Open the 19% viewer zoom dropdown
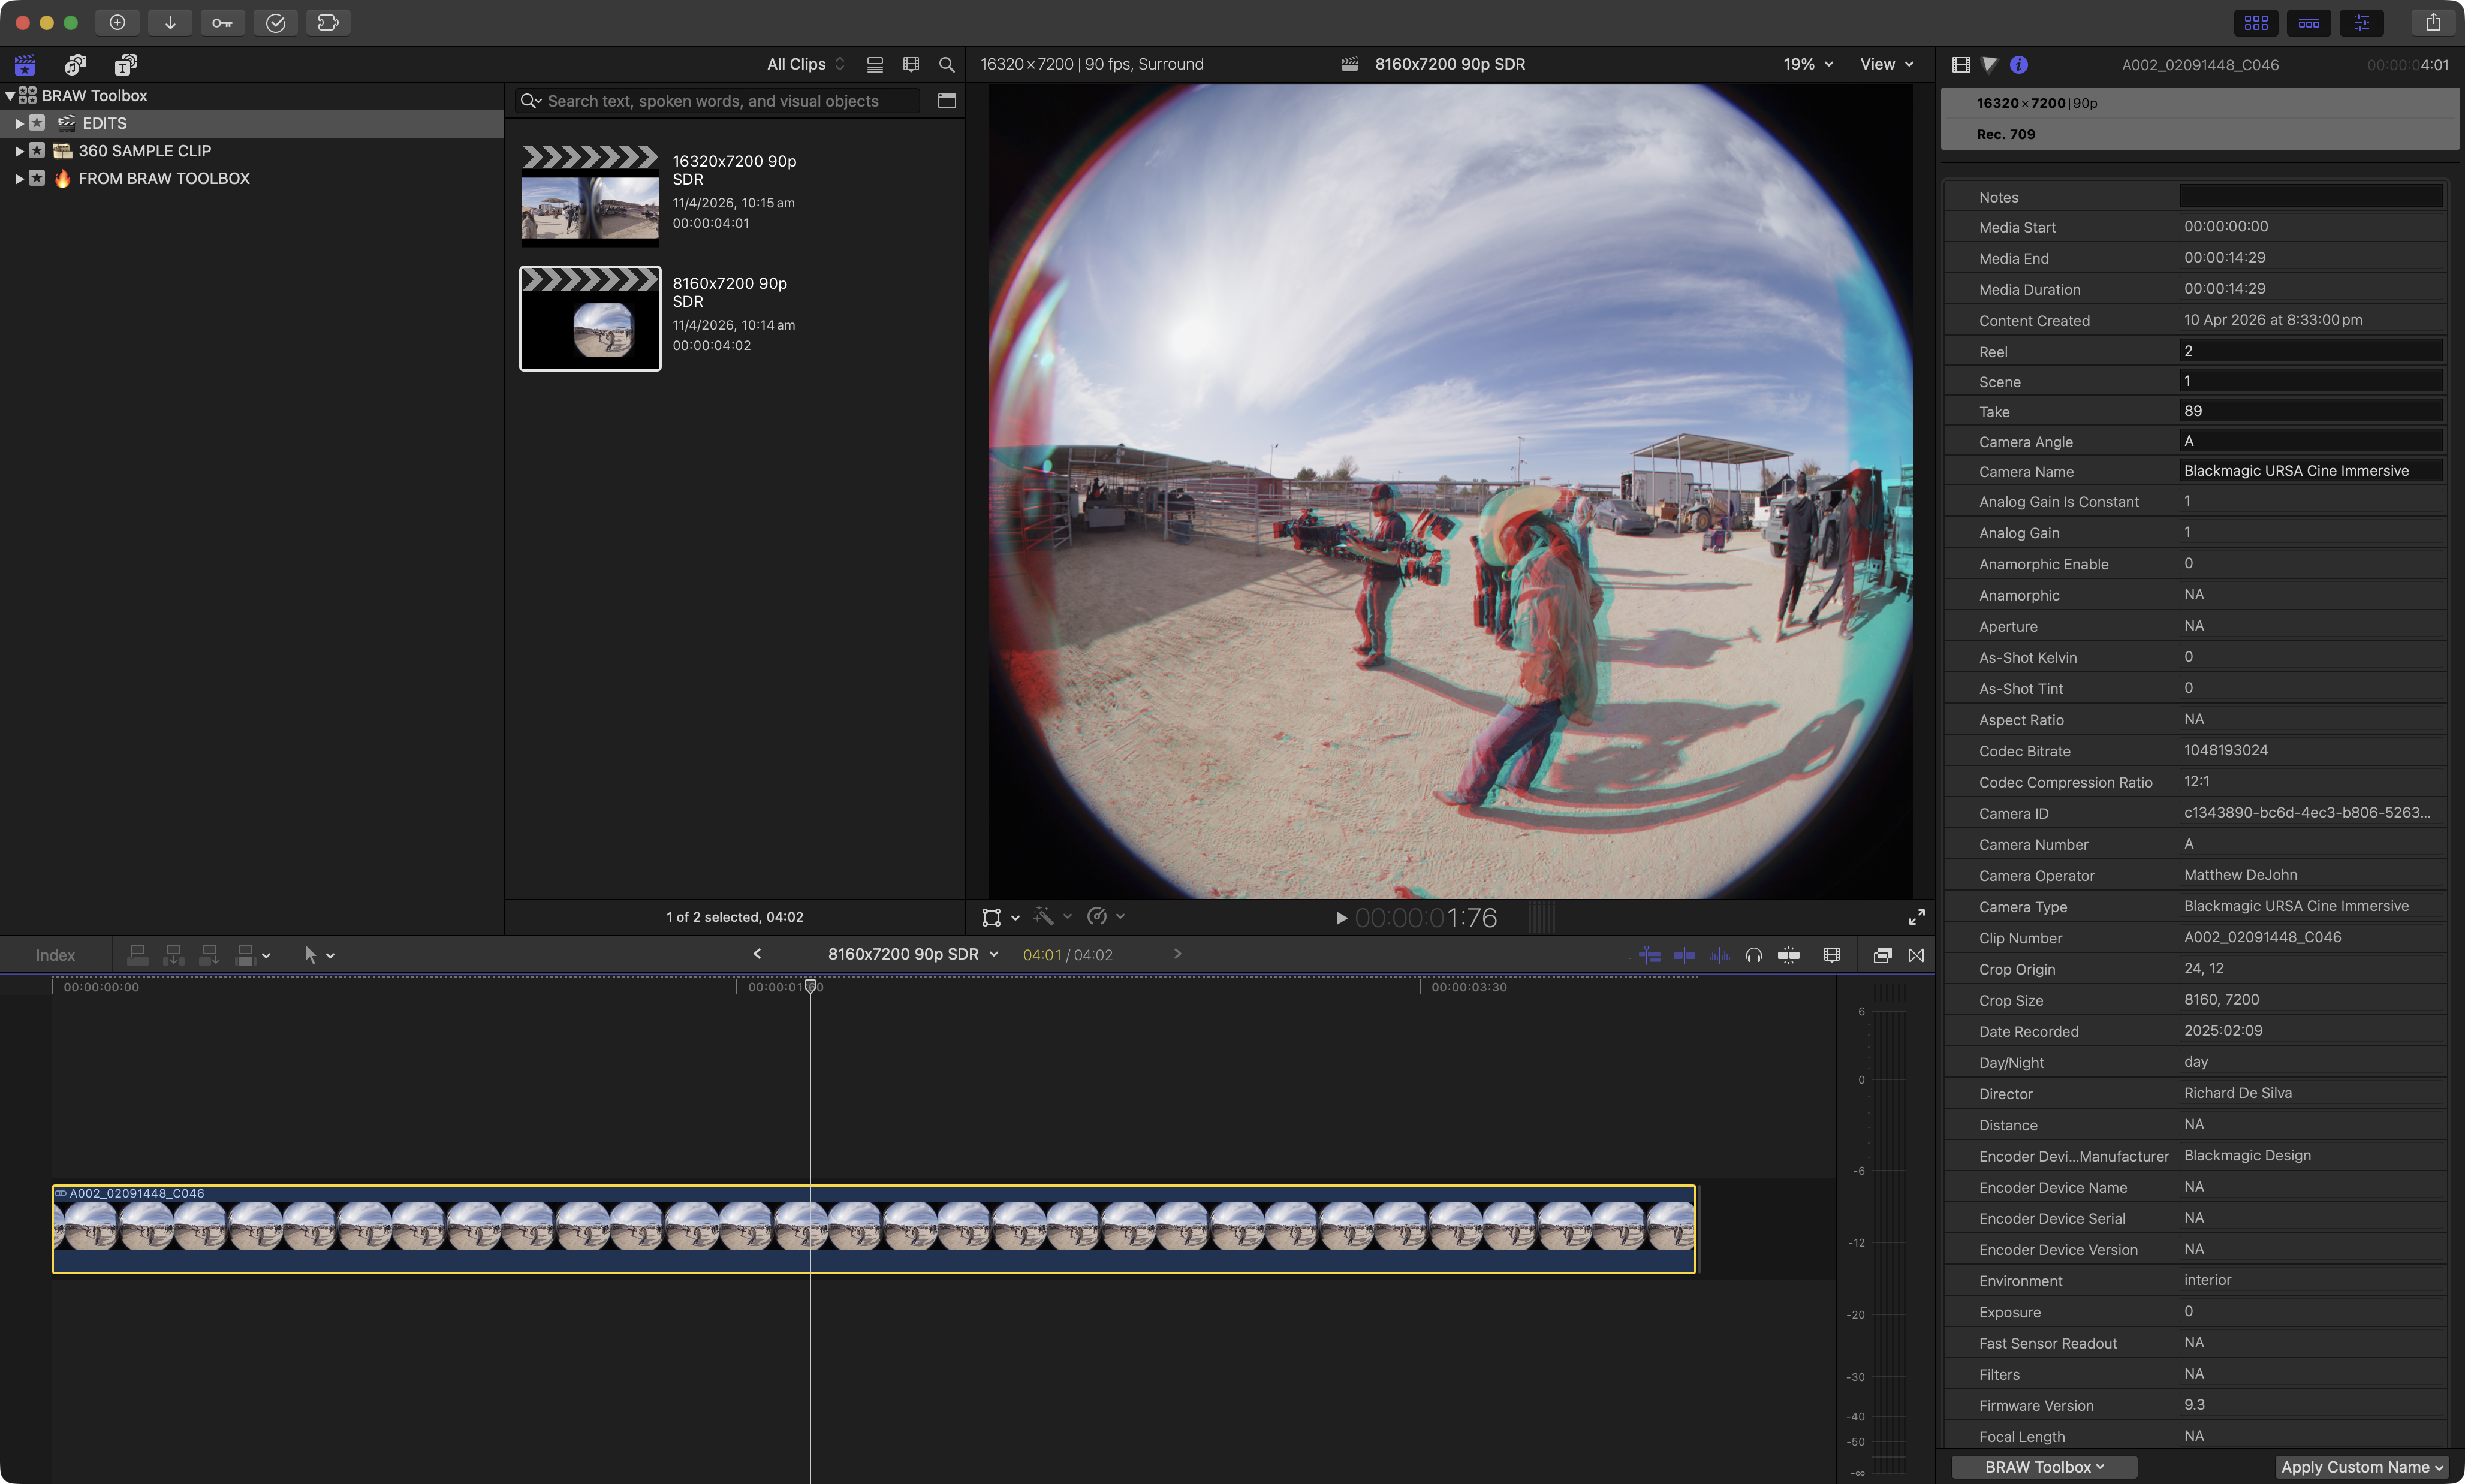 click(x=1807, y=64)
